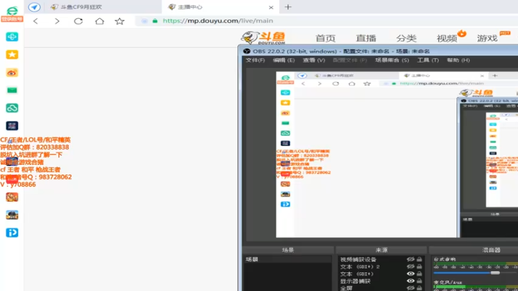
Task: Open the OBS 查看(V) menu
Action: (314, 60)
